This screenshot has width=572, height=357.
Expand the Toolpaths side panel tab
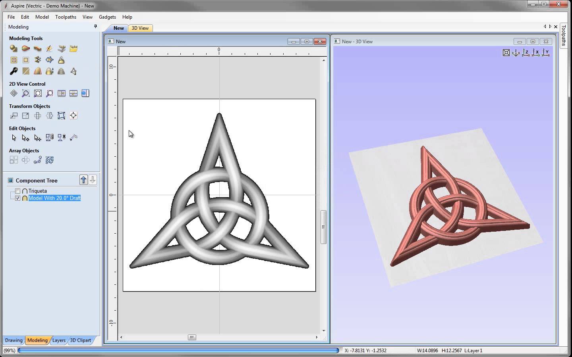(563, 36)
